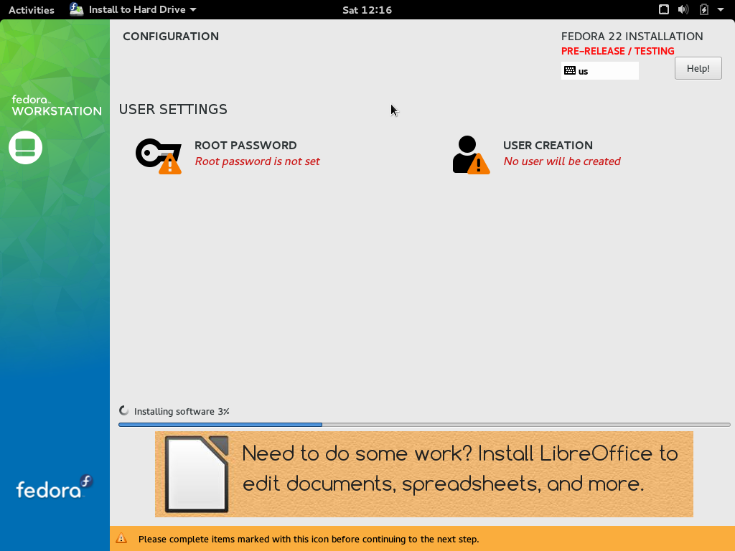This screenshot has width=735, height=551.
Task: Open the volume icon in top bar
Action: coord(683,9)
